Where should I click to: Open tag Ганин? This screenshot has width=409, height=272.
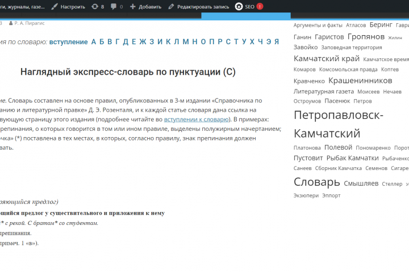coord(302,37)
